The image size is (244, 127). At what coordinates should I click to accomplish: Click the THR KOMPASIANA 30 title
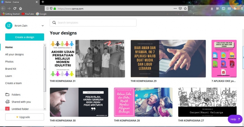tap(63, 120)
